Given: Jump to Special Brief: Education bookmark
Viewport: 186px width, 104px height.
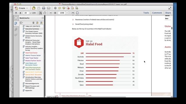Looking at the screenshot, I should tap(33, 75).
